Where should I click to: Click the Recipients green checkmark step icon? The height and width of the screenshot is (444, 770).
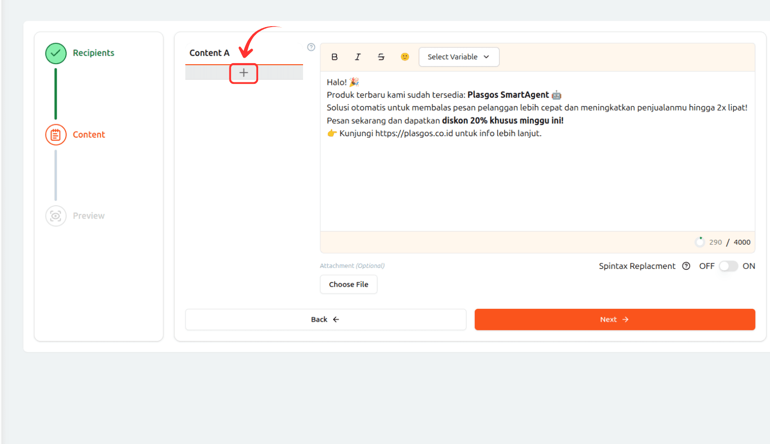tap(56, 53)
